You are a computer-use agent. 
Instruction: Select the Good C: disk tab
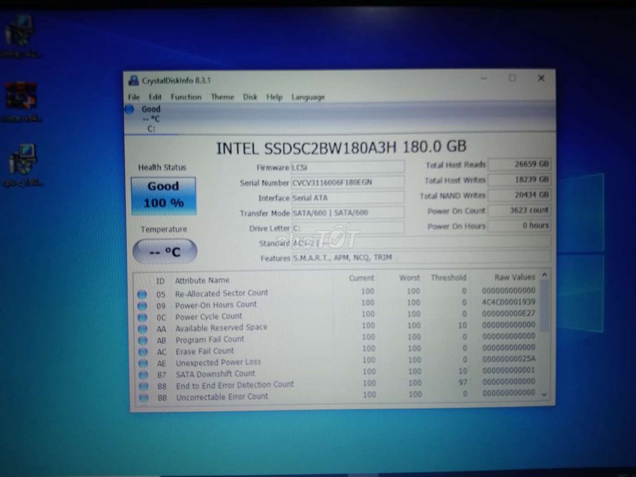(x=151, y=119)
